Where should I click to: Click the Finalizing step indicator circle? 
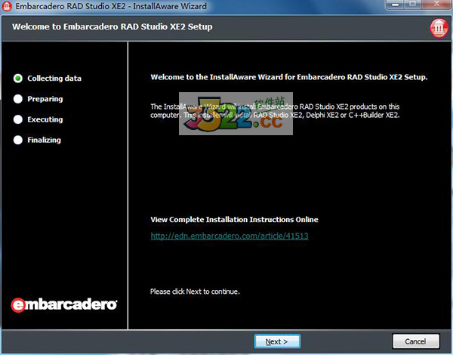(18, 140)
